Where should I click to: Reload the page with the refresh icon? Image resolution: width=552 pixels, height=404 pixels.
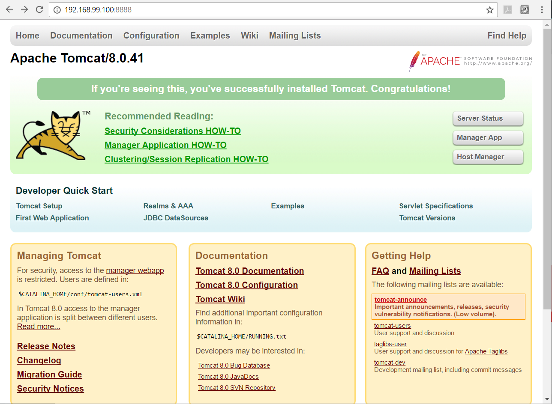tap(39, 9)
